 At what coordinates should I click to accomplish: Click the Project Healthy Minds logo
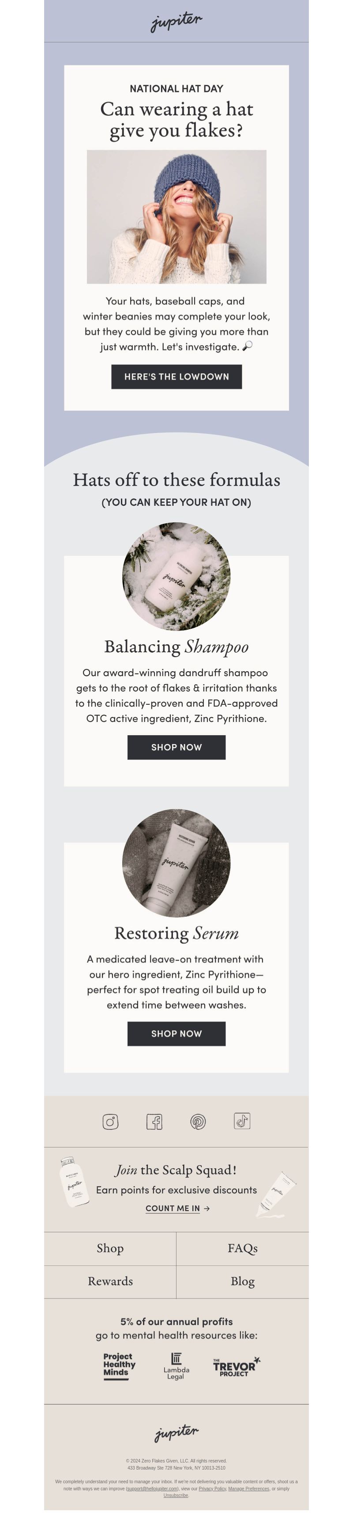[118, 1366]
